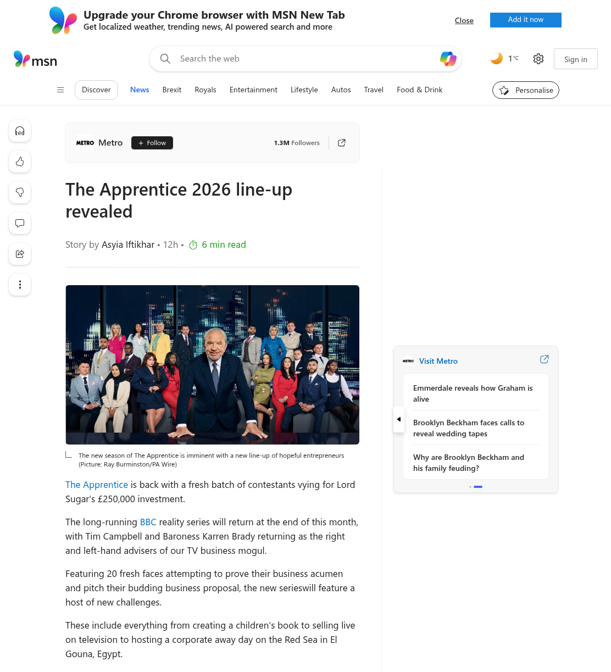
Task: Click the 1°C temperature reading
Action: [x=513, y=59]
